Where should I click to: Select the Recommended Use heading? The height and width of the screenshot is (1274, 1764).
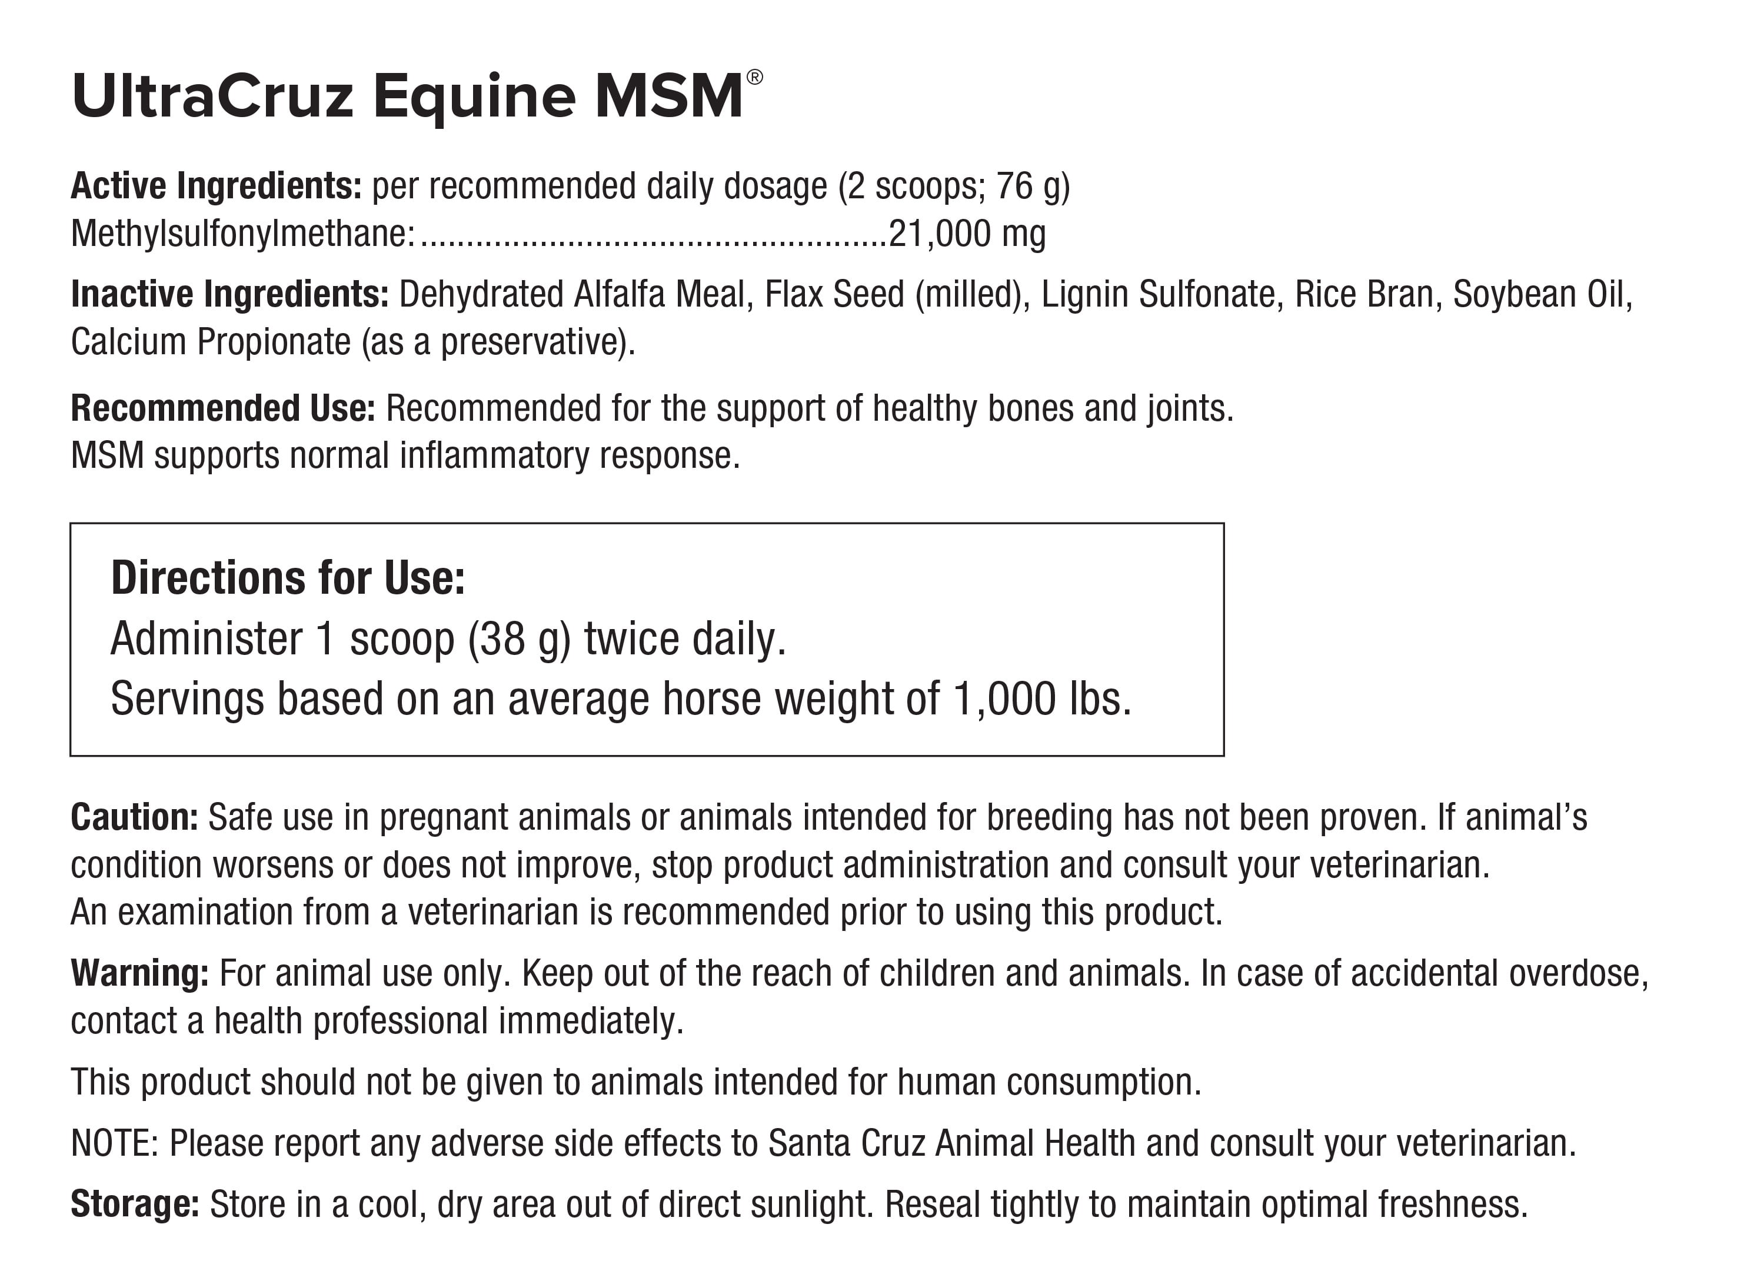click(x=222, y=409)
